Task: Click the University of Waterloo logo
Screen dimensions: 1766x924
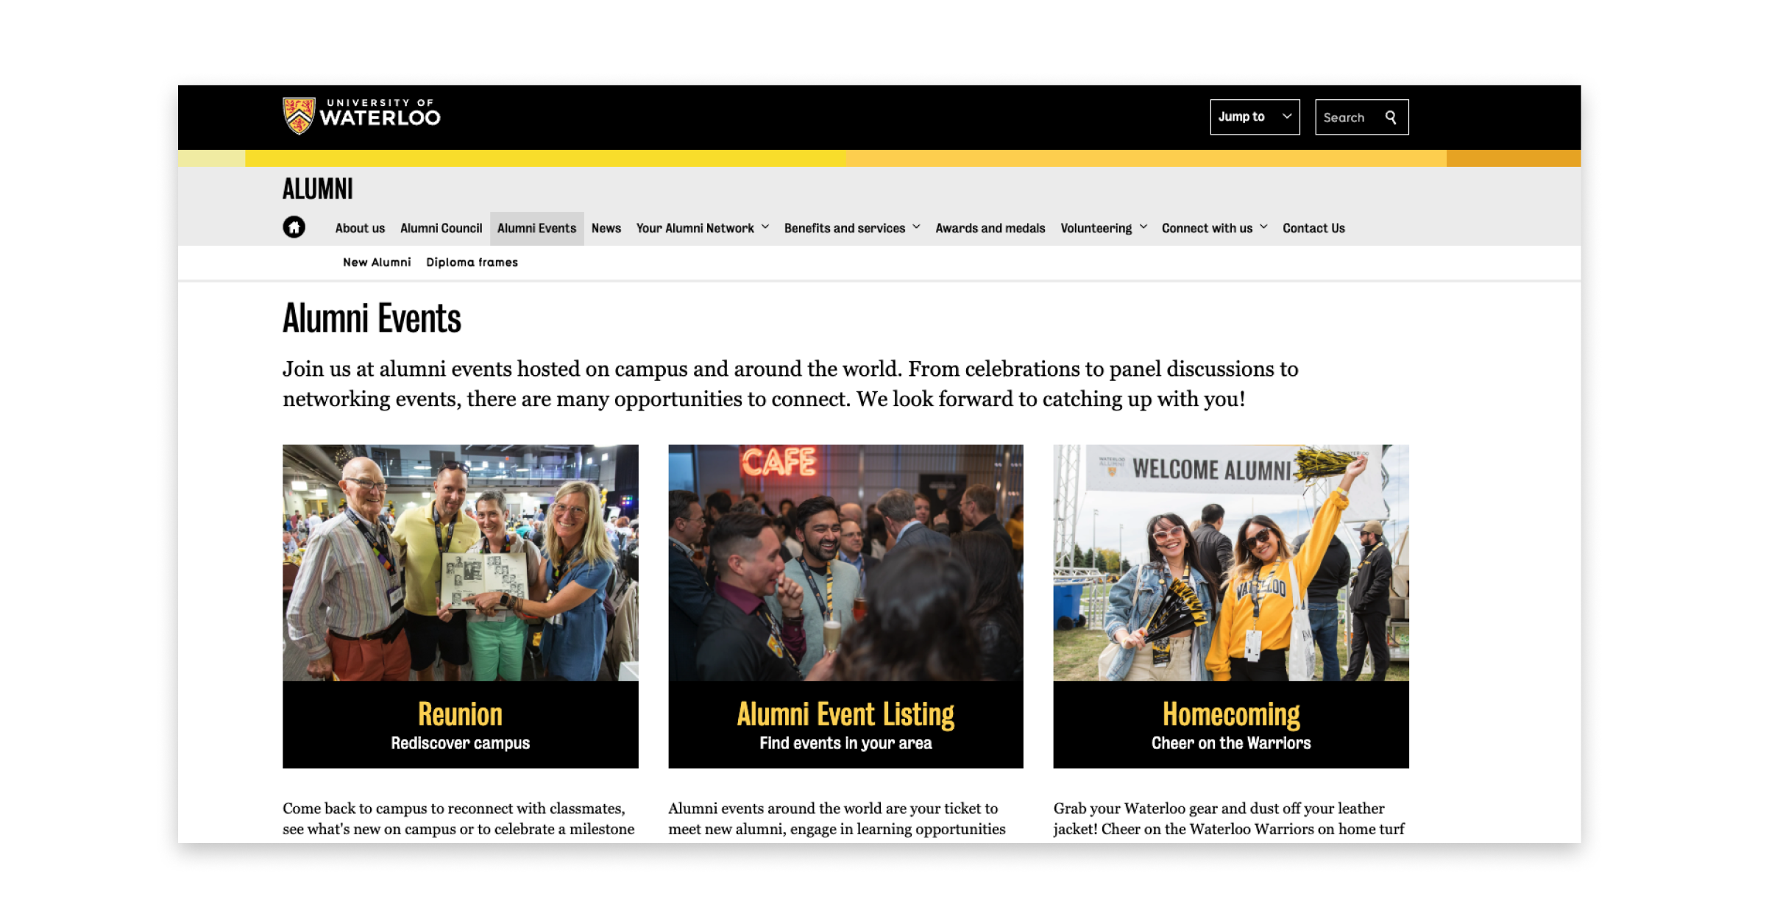Action: (361, 116)
